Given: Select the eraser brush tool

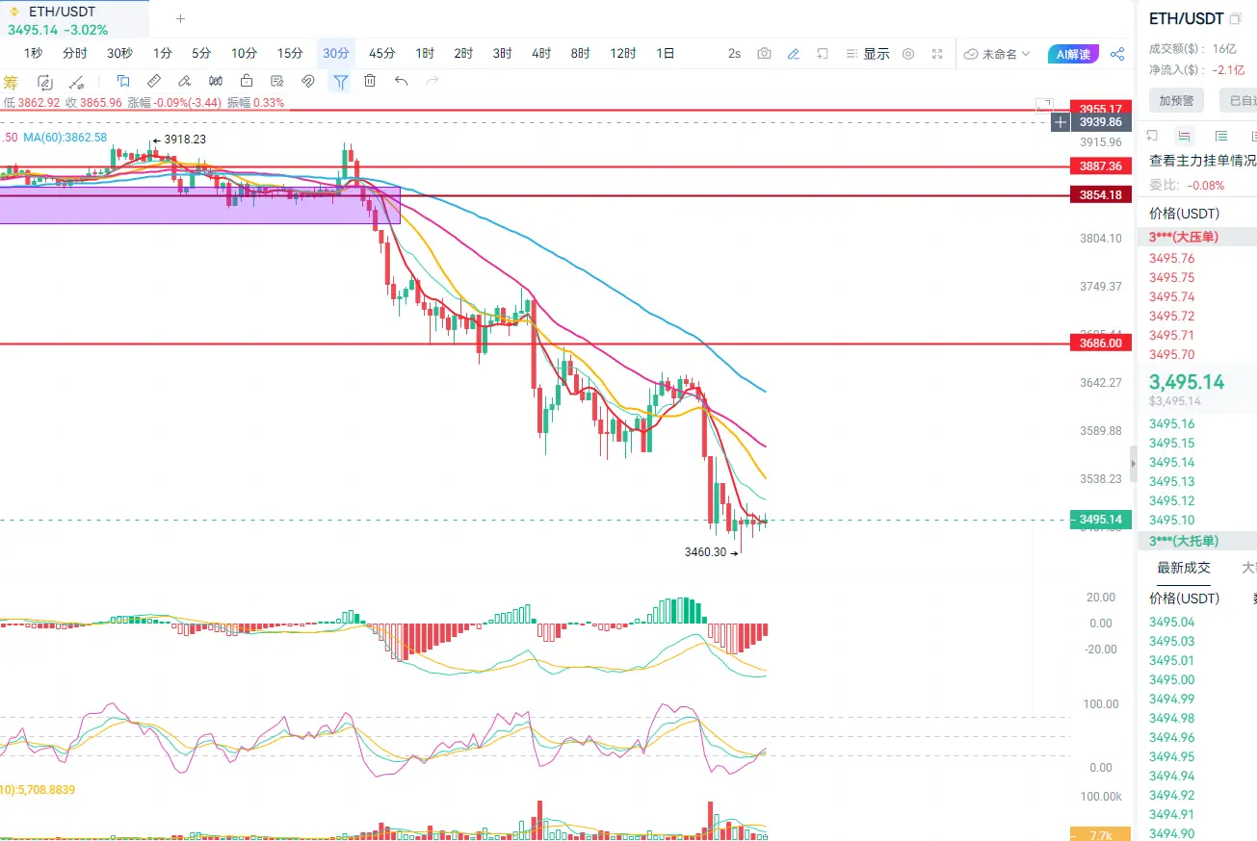Looking at the screenshot, I should click(x=185, y=81).
